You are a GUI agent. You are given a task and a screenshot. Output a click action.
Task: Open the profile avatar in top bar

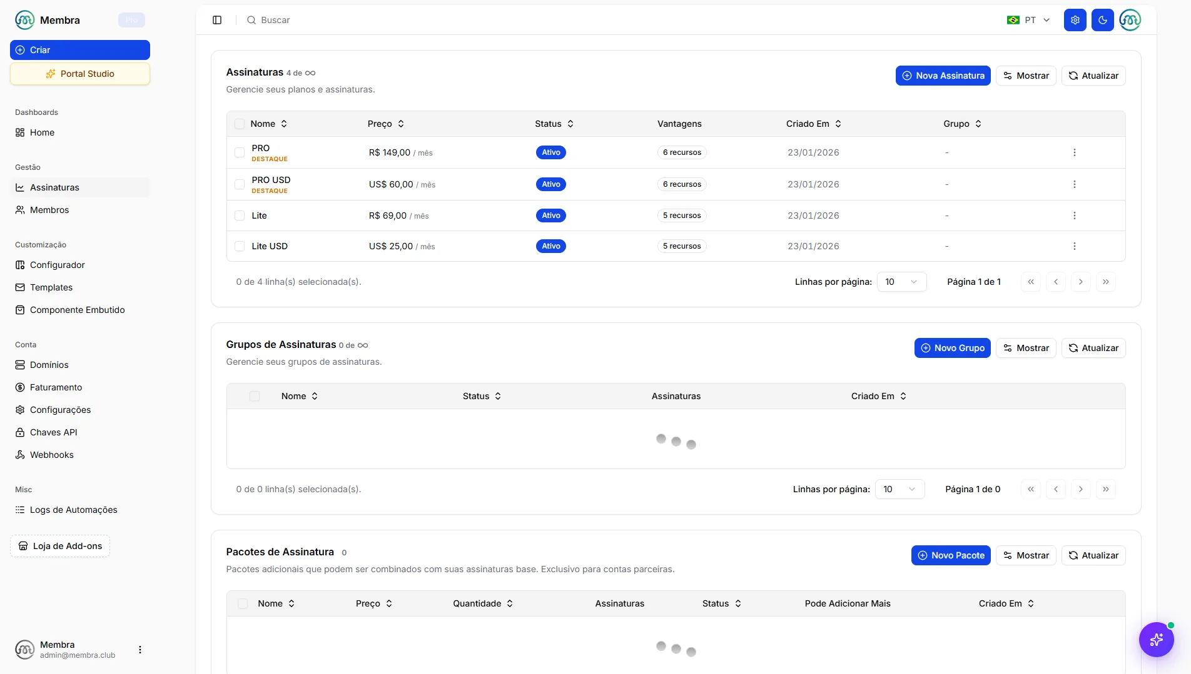coord(1130,20)
